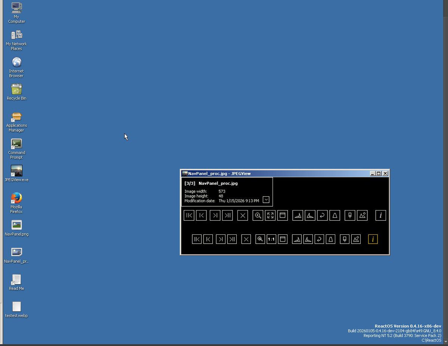This screenshot has width=448, height=346.
Task: Expand the image info panel down-arrow
Action: click(266, 200)
